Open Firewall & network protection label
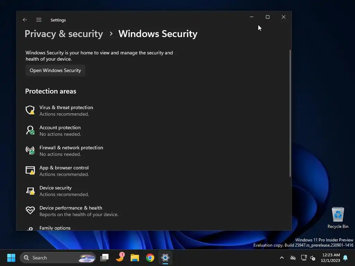This screenshot has height=266, width=355. 71,148
